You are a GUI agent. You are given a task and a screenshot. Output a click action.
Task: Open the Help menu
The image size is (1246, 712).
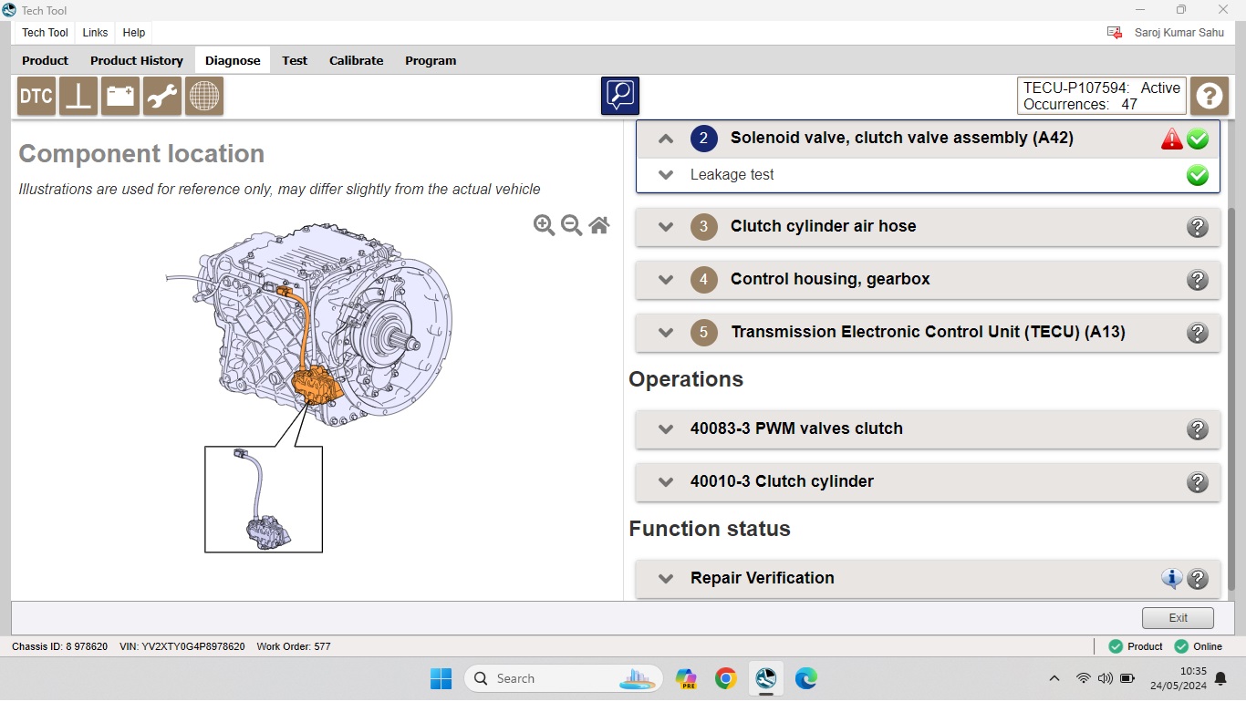134,32
